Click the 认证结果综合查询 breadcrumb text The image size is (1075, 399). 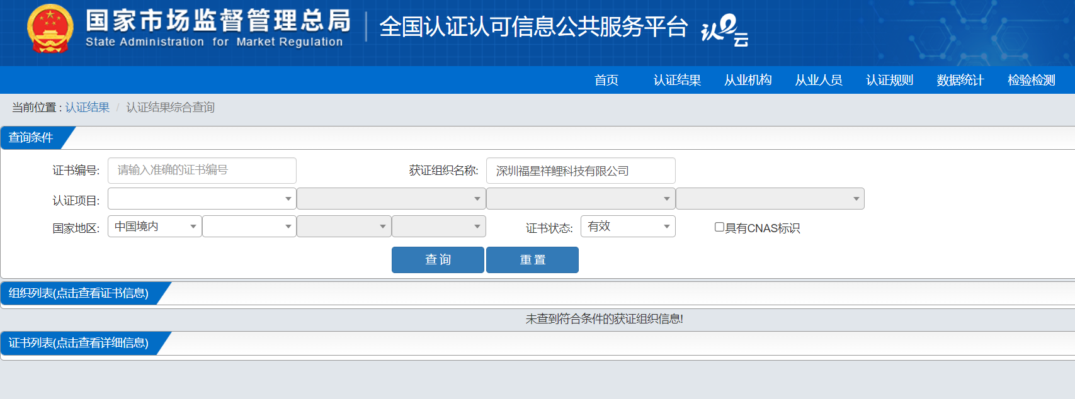171,108
